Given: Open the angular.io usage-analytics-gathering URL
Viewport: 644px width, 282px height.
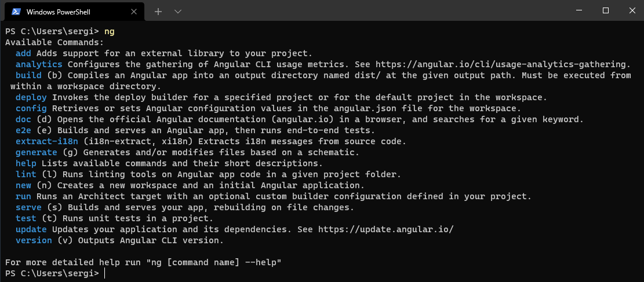Looking at the screenshot, I should coord(503,64).
